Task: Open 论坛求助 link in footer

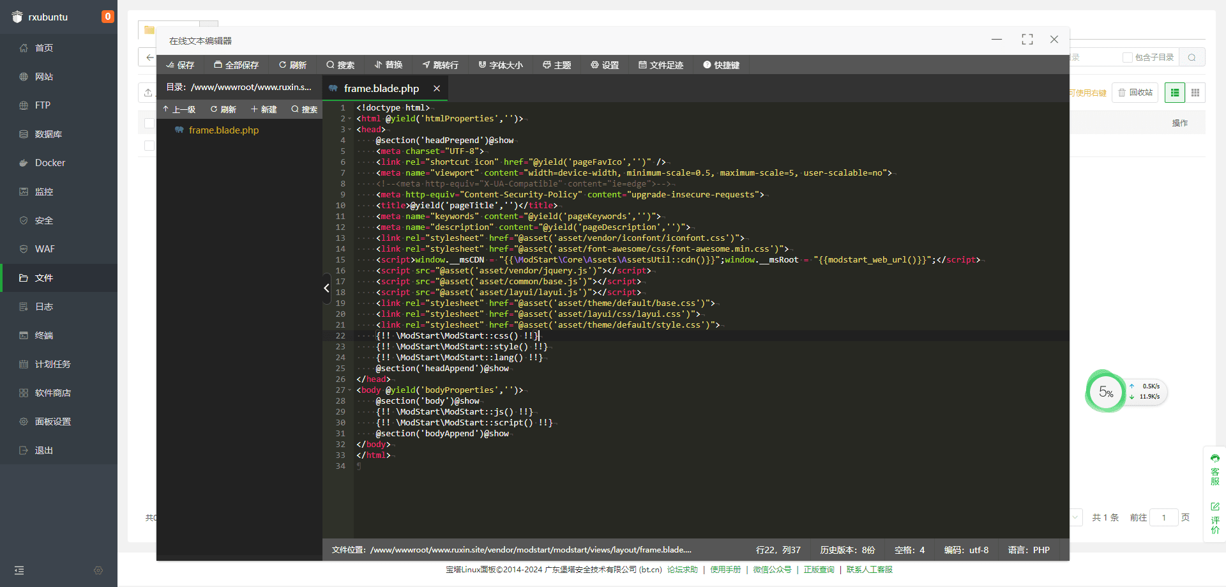Action: [x=683, y=570]
